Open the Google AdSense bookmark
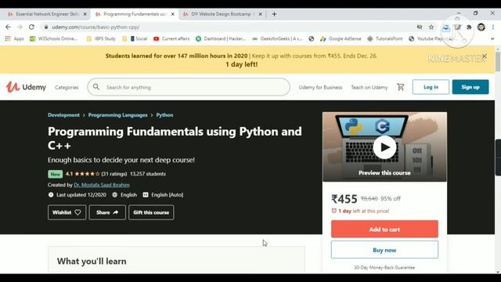 click(x=341, y=38)
